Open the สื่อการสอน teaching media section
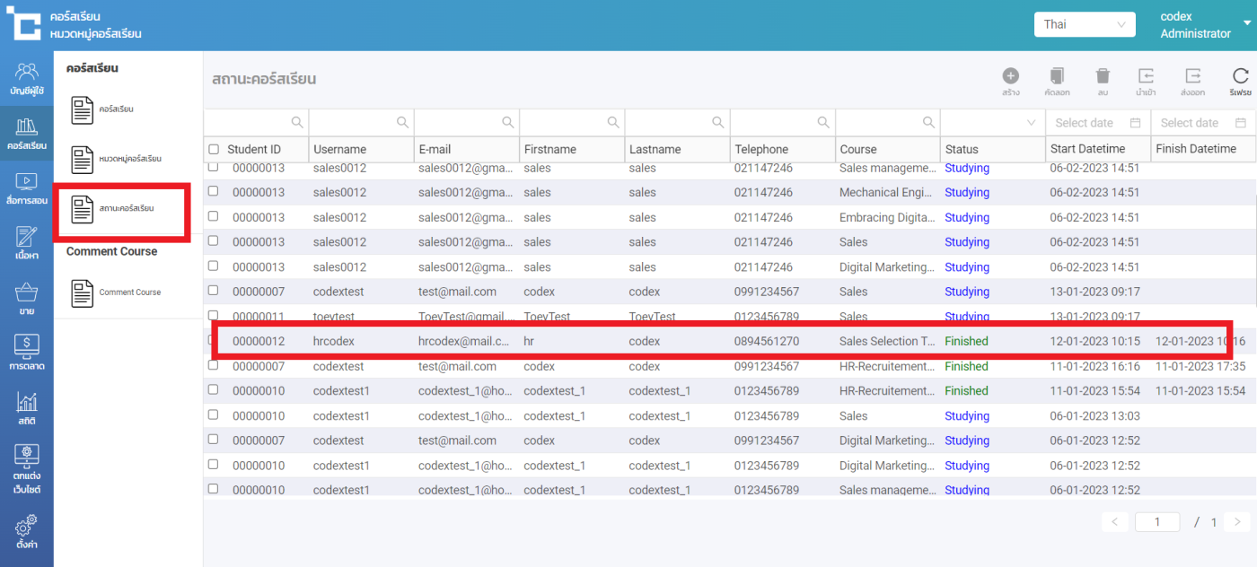The width and height of the screenshot is (1257, 567). pos(27,188)
